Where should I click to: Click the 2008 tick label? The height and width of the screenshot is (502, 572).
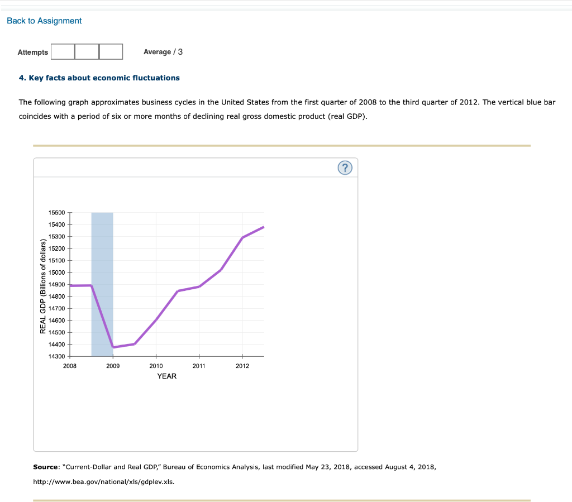[69, 366]
